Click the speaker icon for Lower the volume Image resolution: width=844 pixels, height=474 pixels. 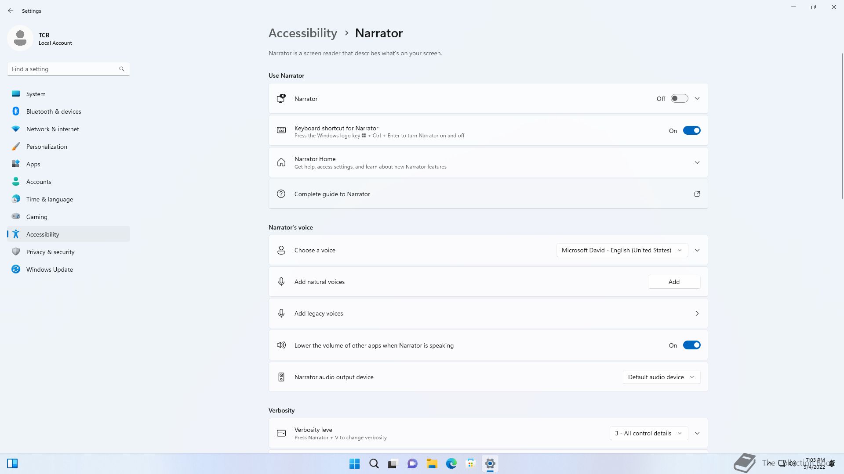click(281, 345)
